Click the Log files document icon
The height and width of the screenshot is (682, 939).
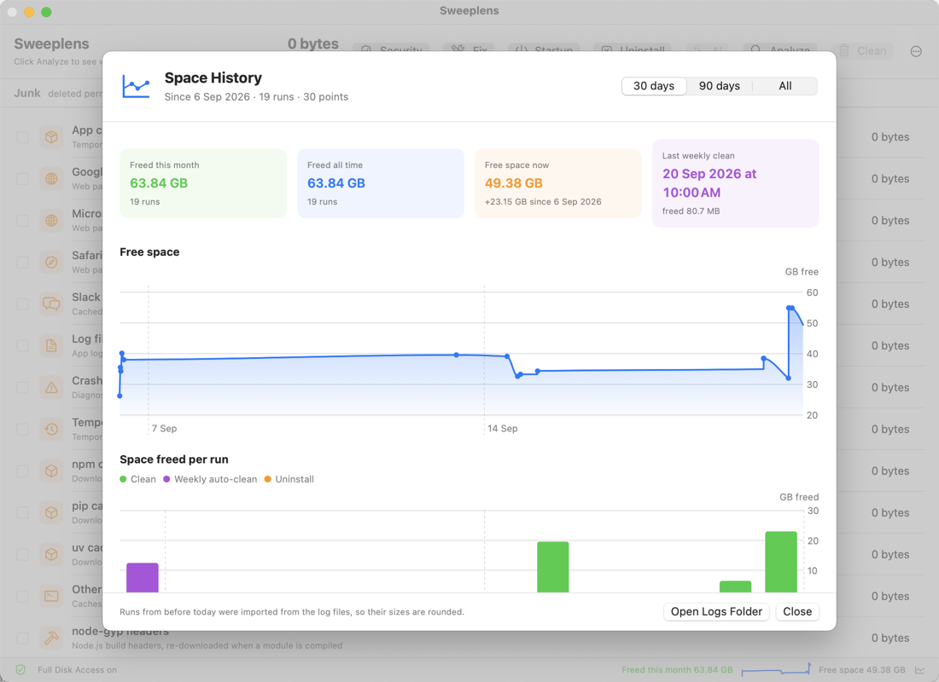tap(51, 346)
